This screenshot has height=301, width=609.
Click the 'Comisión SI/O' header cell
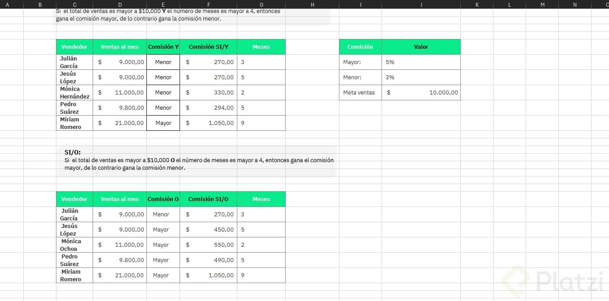click(x=208, y=199)
